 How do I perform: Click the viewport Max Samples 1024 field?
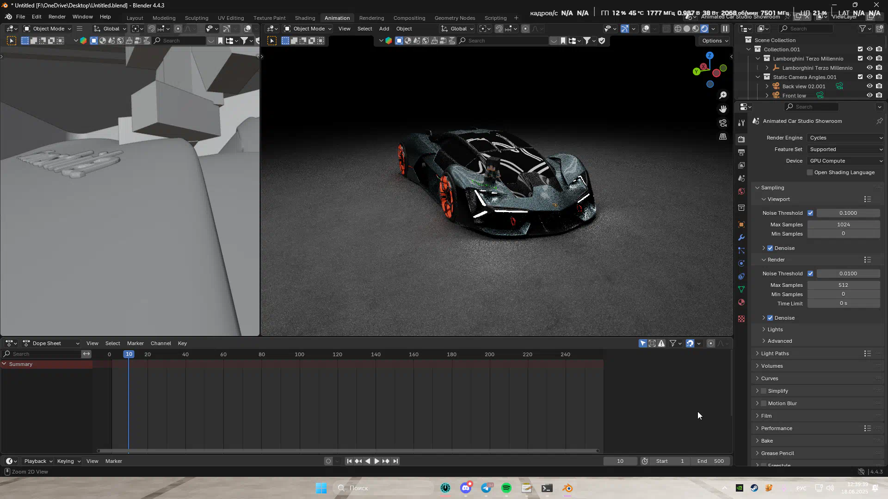click(x=844, y=225)
